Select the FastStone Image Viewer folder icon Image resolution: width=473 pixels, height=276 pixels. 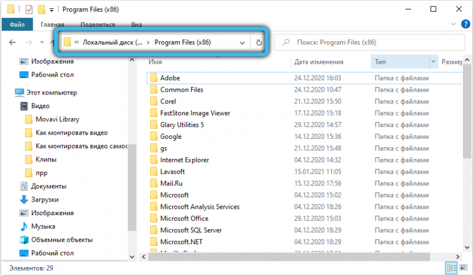tap(154, 113)
